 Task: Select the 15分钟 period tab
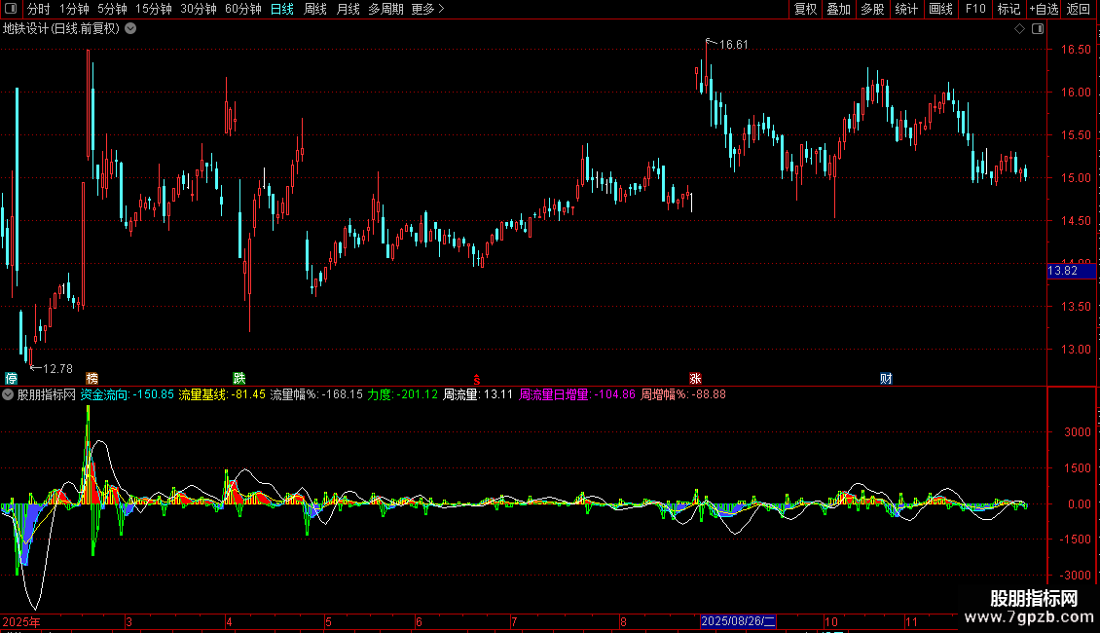154,9
